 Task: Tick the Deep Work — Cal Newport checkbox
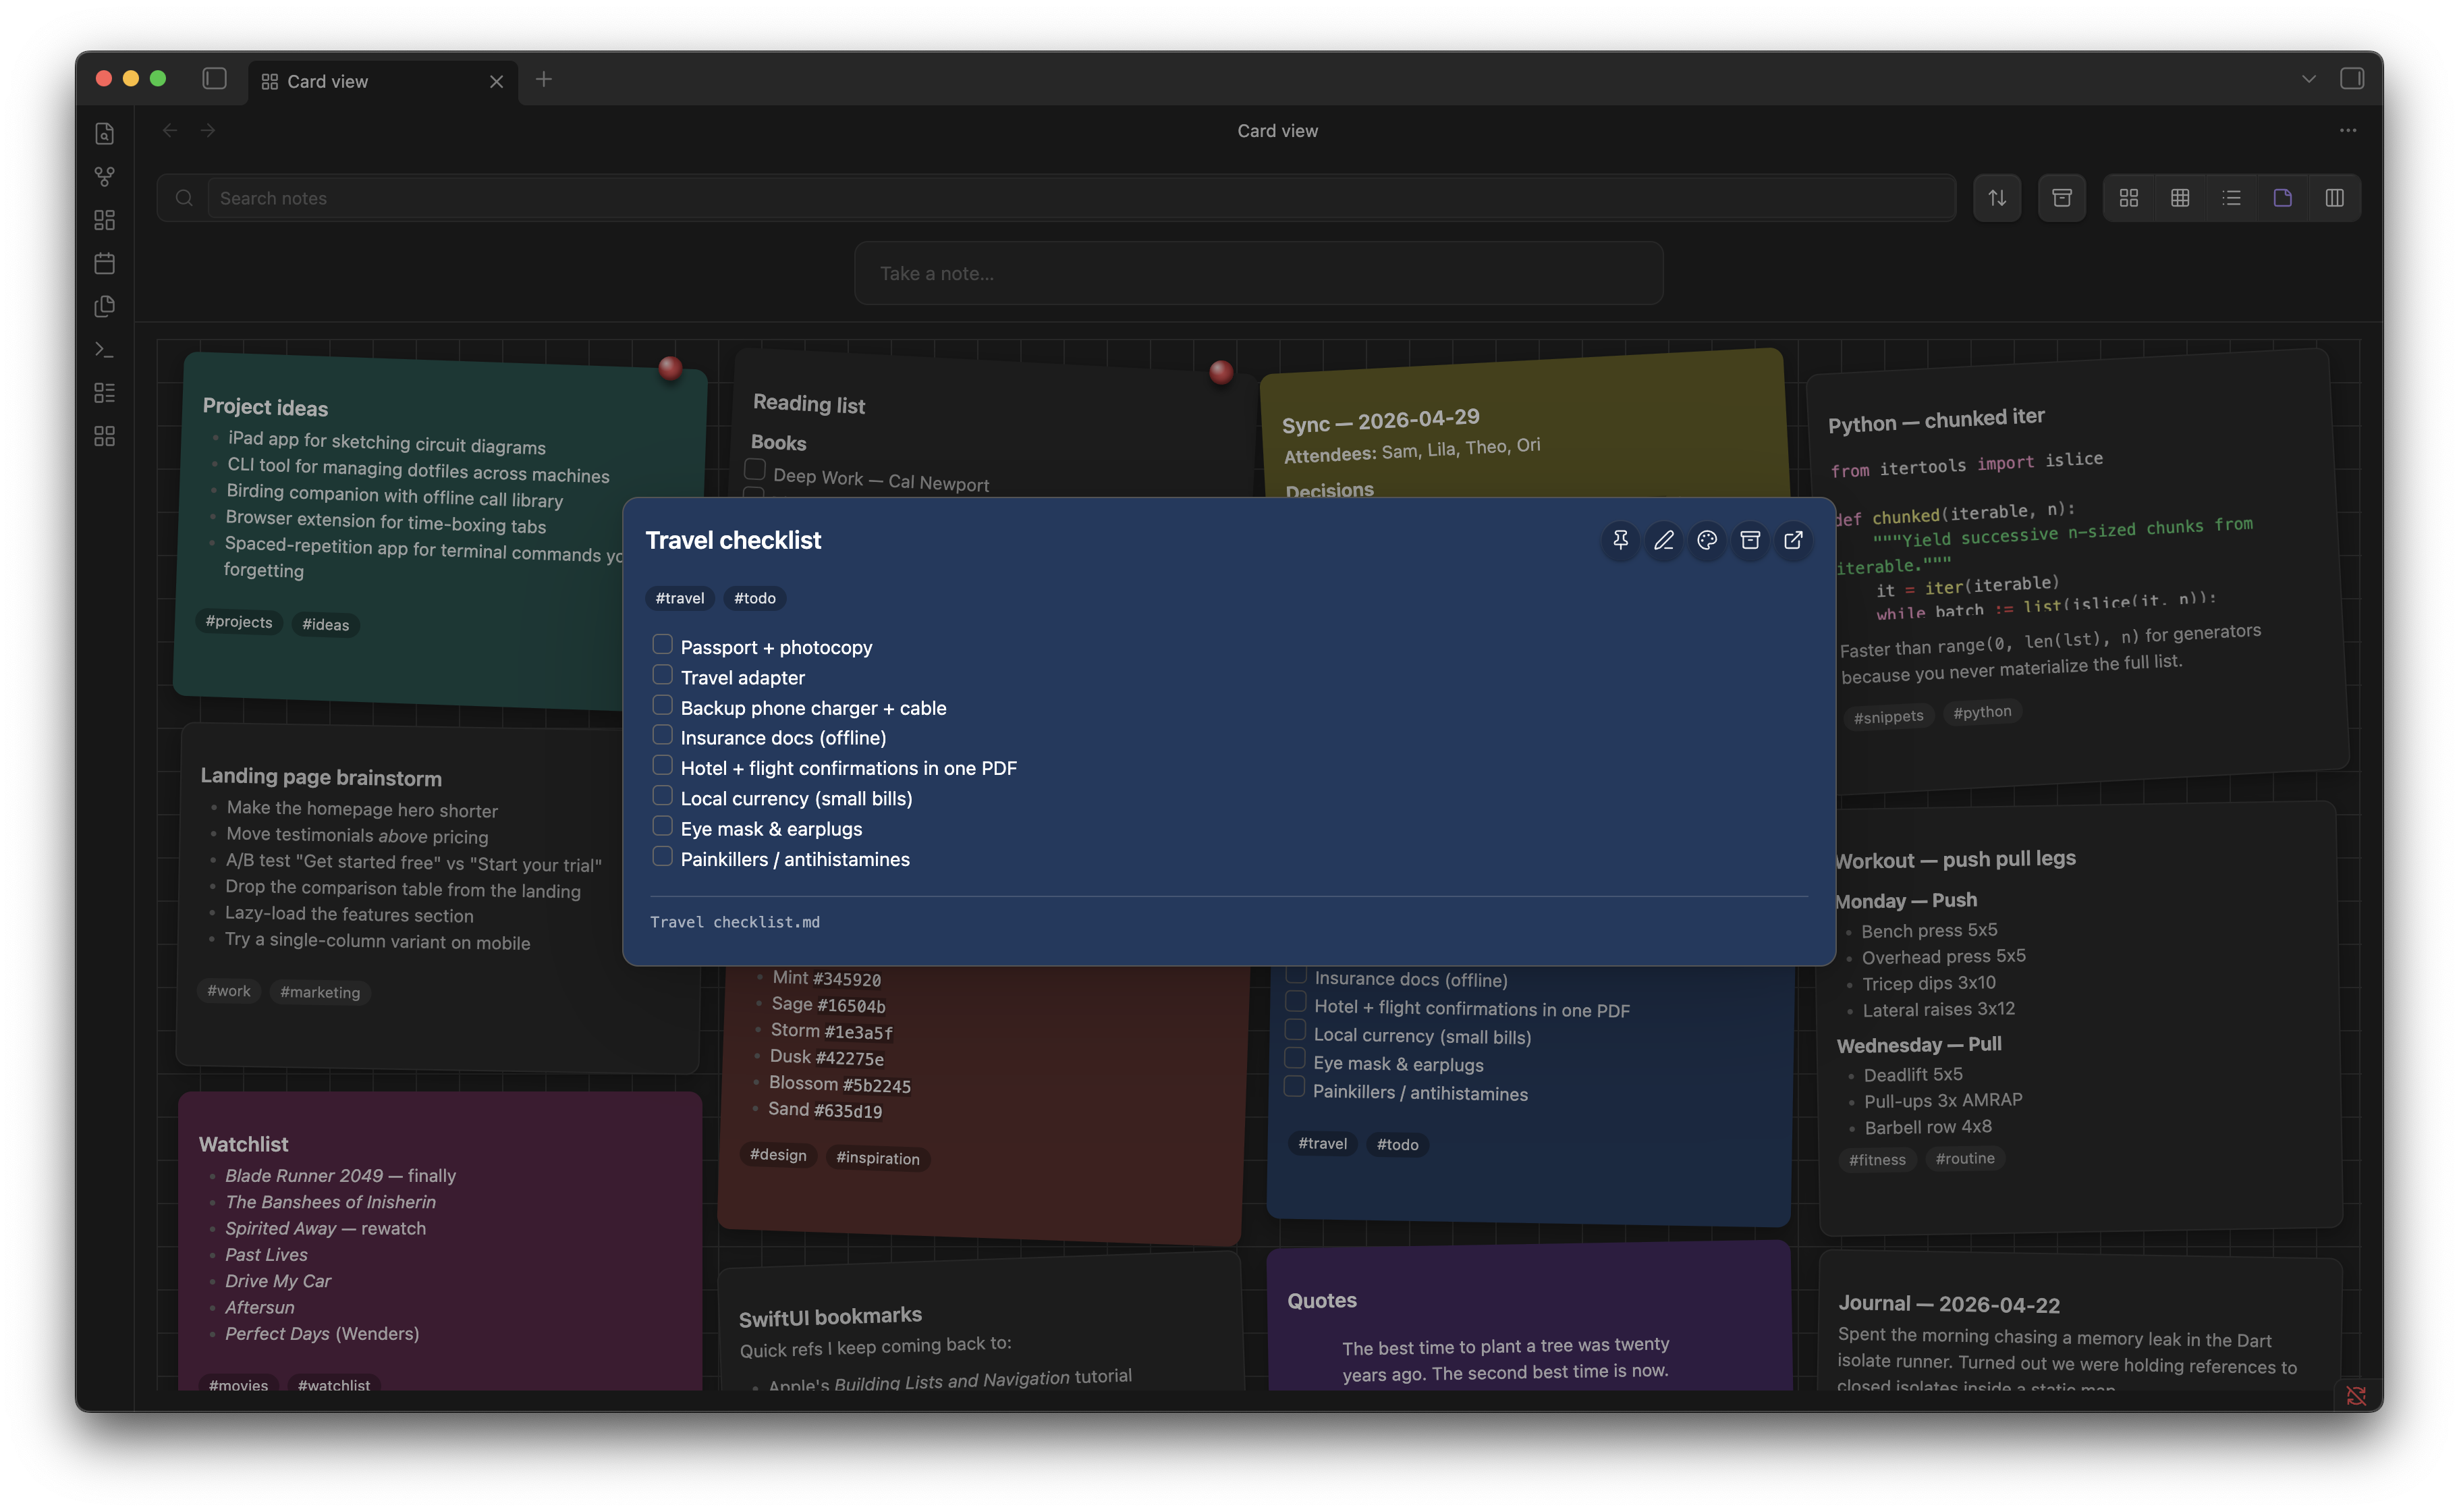[754, 469]
